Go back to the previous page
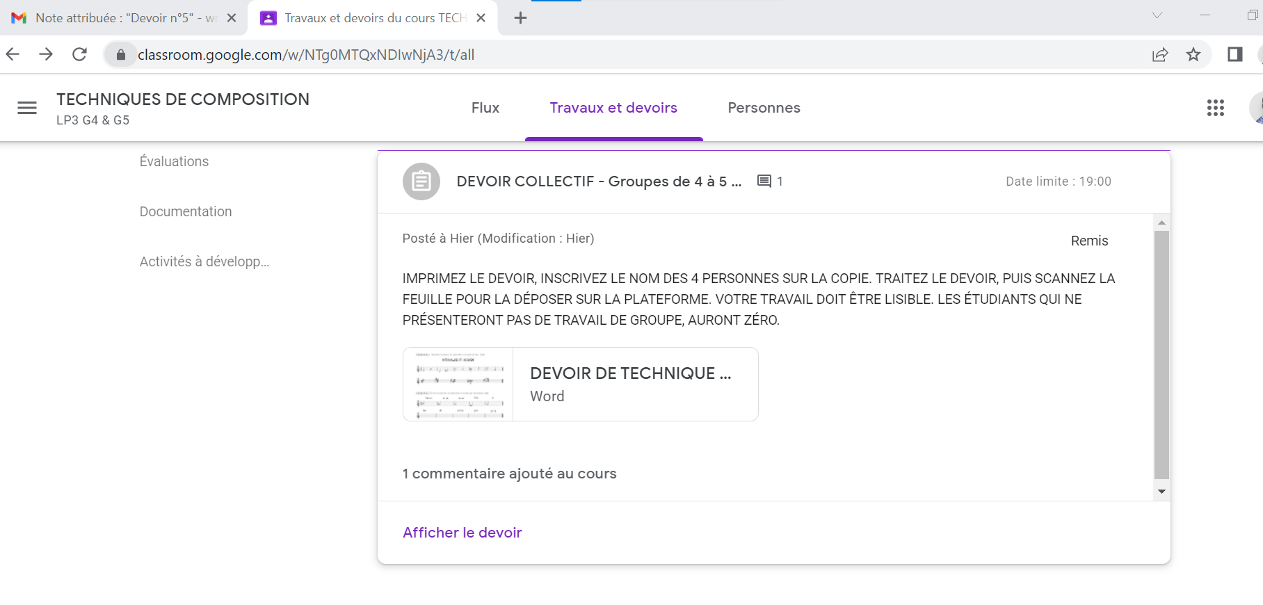 point(13,54)
